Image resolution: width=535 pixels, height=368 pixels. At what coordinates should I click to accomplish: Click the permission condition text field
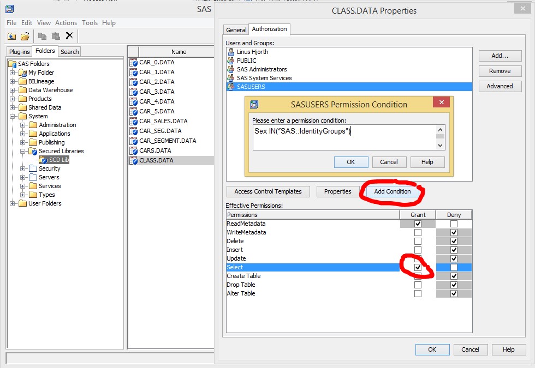pyautogui.click(x=344, y=137)
